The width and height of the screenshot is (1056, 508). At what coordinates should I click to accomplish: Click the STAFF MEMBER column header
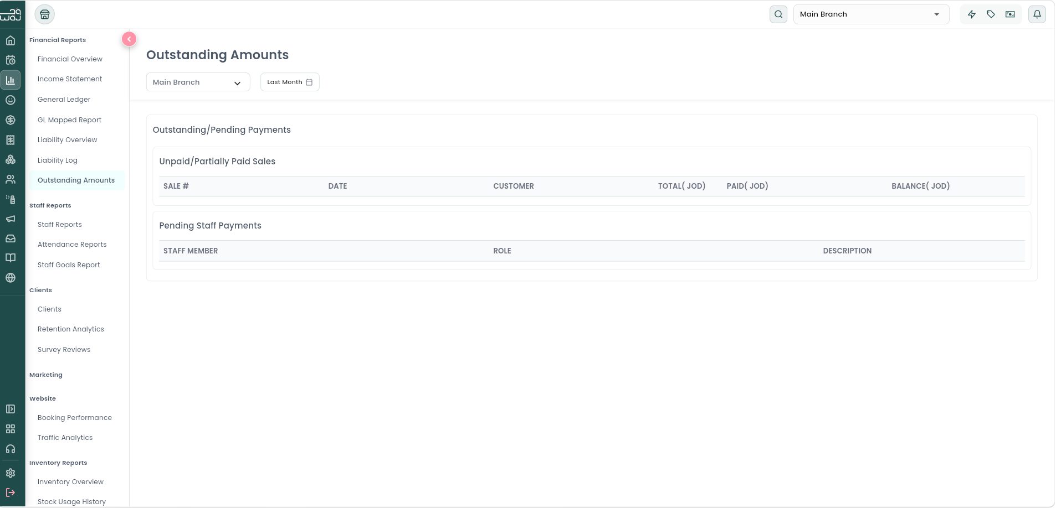coord(191,251)
